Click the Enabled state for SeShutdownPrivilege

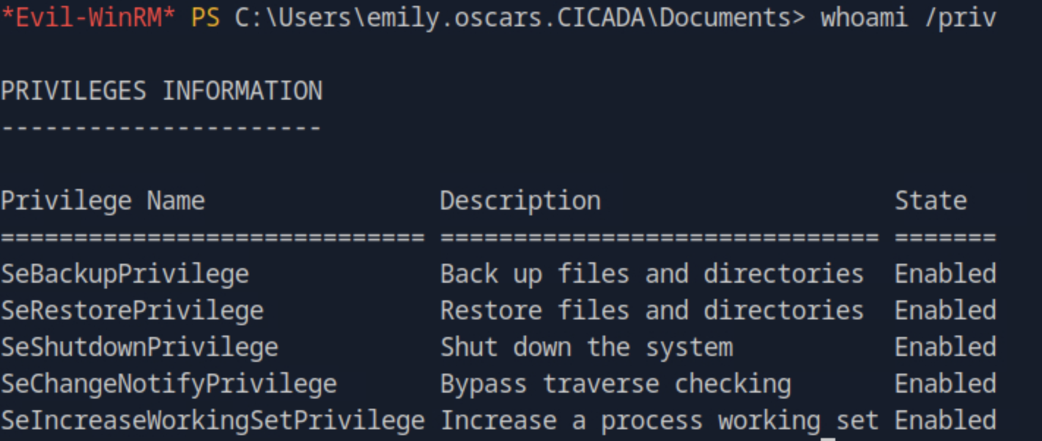pos(945,347)
